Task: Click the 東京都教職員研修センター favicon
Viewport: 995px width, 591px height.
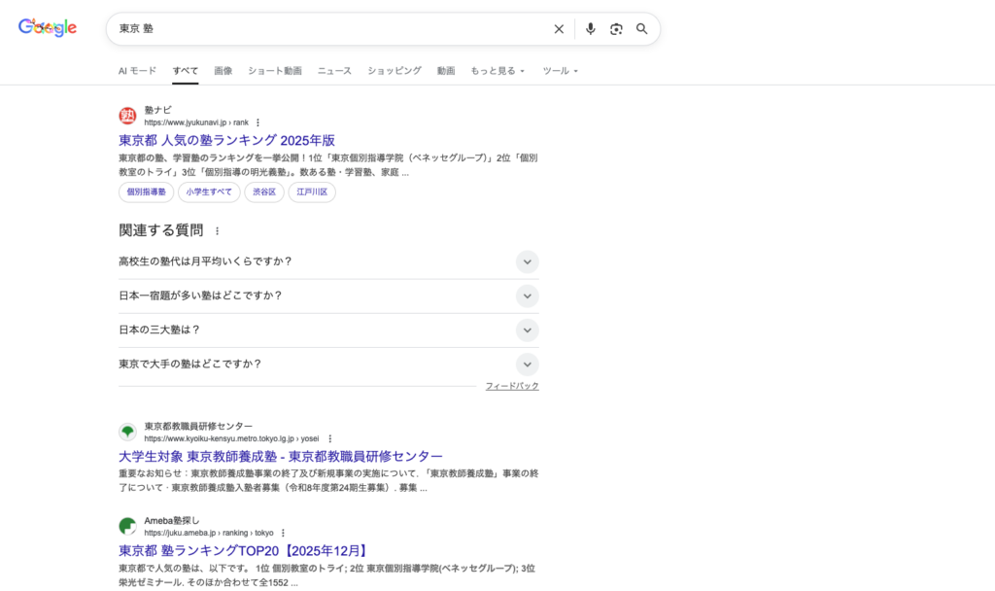Action: click(x=126, y=432)
